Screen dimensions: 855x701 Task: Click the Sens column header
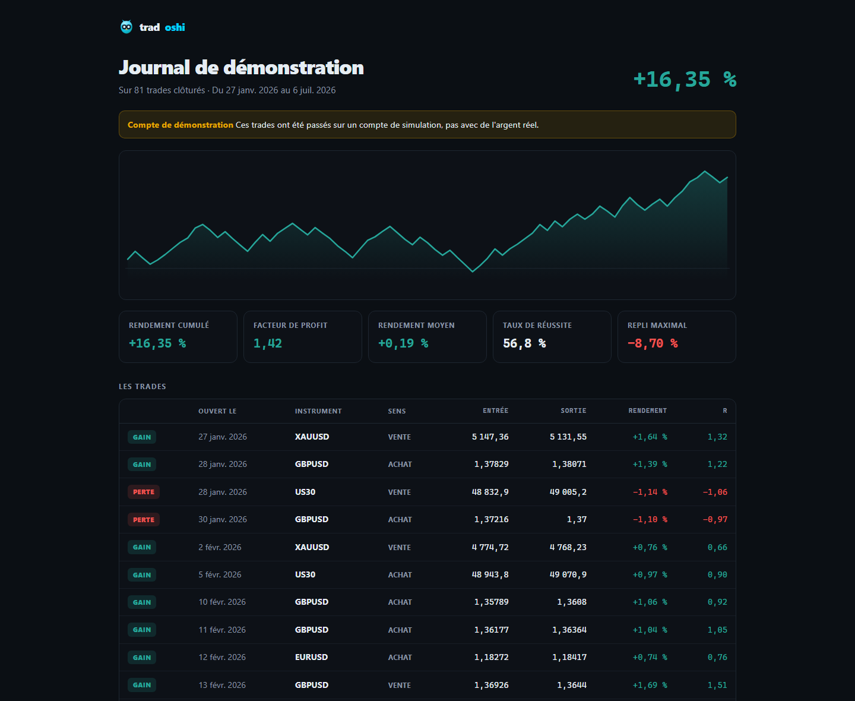pyautogui.click(x=397, y=411)
